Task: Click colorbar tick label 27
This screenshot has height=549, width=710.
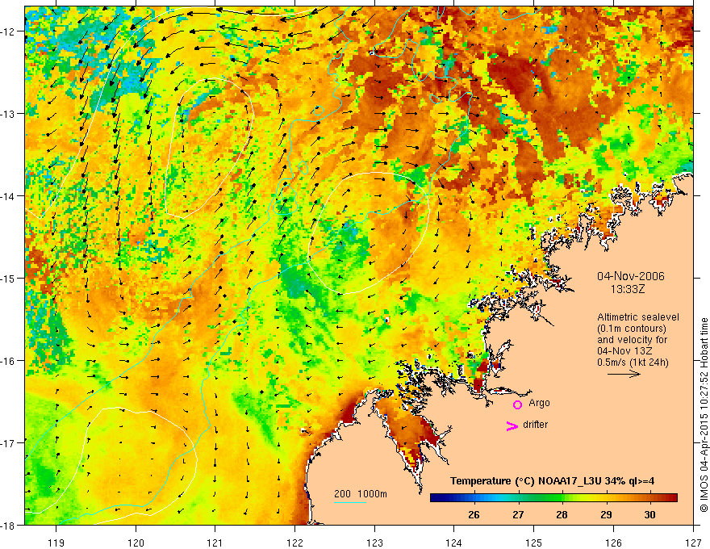Action: [518, 514]
